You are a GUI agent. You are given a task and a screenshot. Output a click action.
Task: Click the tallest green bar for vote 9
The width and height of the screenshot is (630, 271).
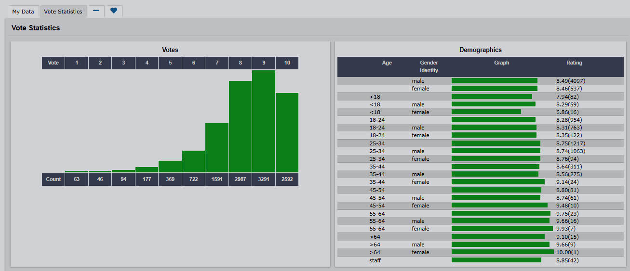264,121
